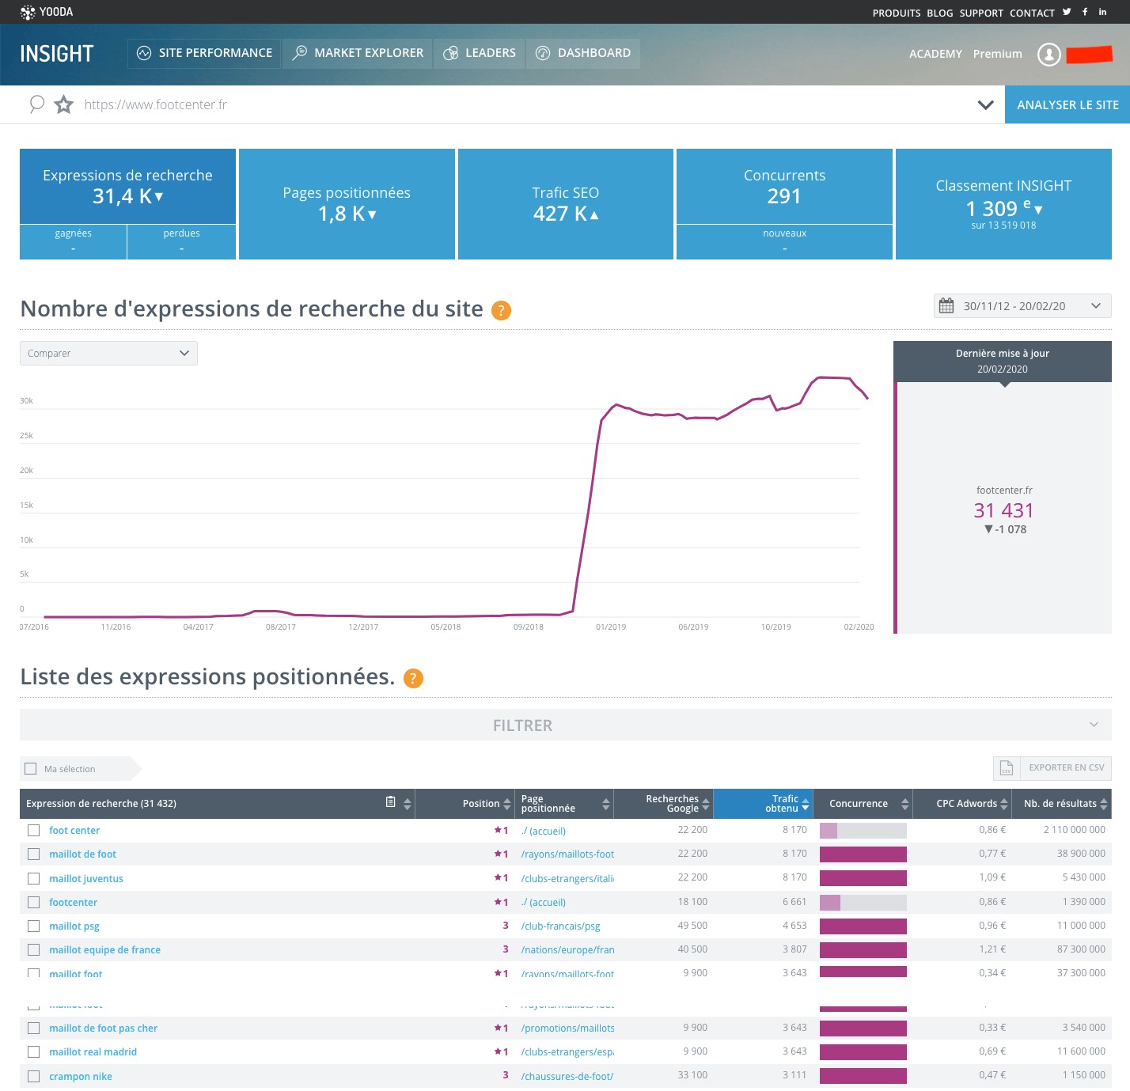Select the 'foot center' row checkbox

coord(33,831)
